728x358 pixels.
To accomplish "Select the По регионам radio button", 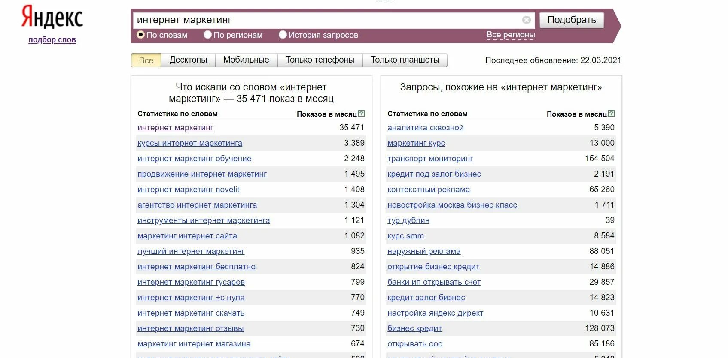I will coord(207,35).
